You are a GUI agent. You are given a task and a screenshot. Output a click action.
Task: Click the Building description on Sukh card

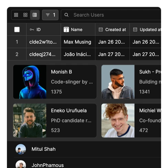(x=150, y=82)
